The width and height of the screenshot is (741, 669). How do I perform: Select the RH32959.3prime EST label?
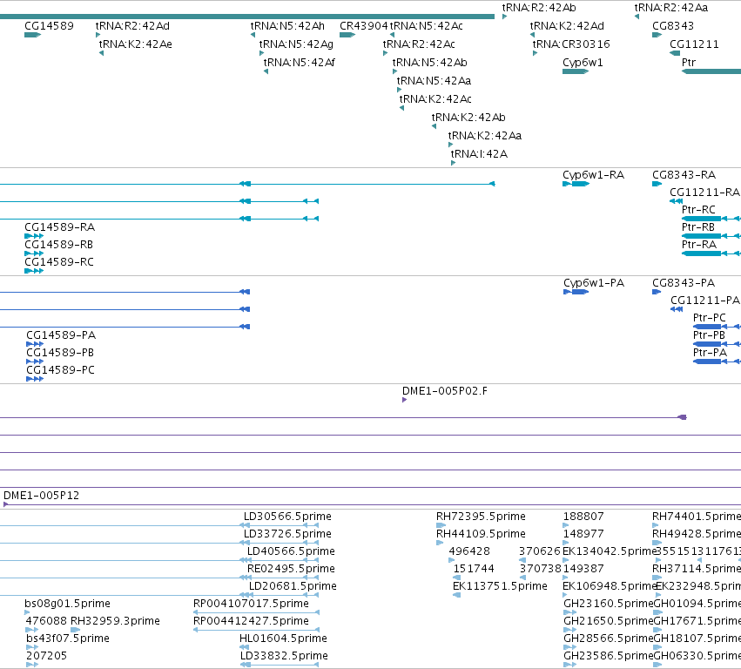115,622
